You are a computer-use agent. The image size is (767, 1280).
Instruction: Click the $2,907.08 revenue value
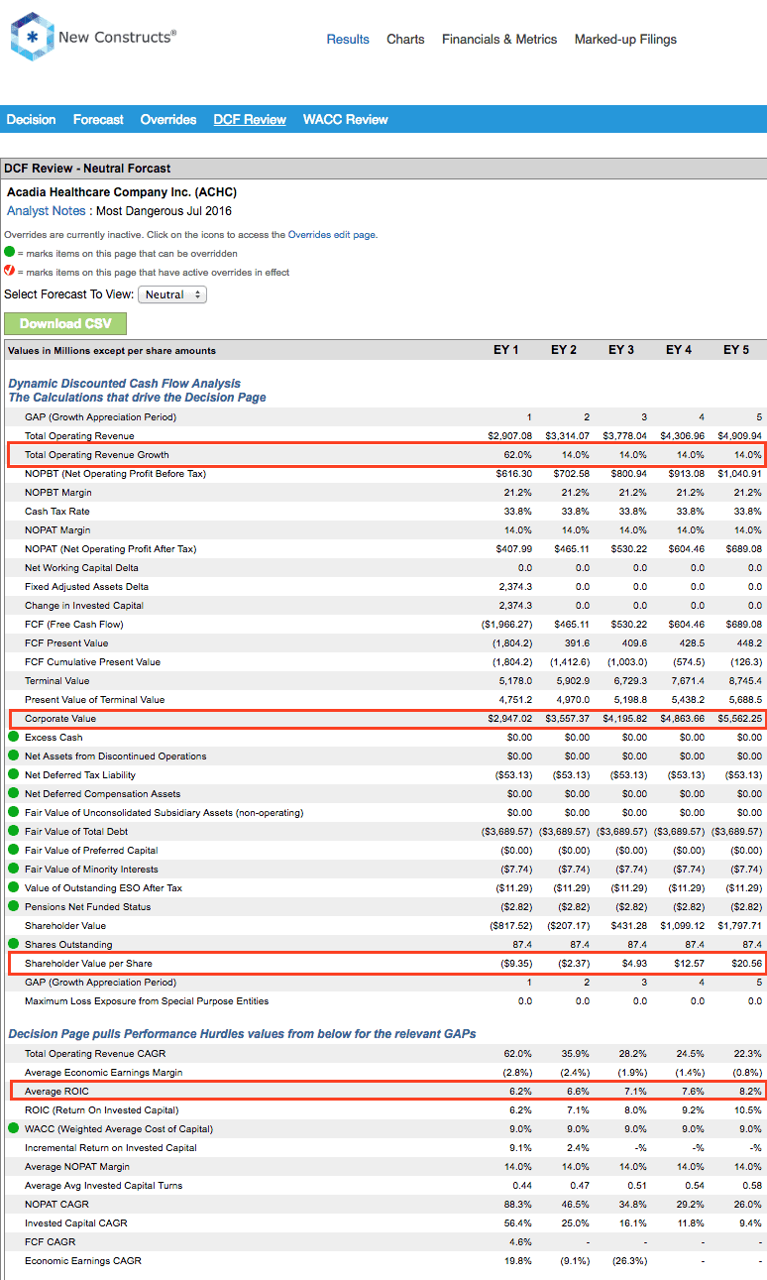[x=510, y=436]
